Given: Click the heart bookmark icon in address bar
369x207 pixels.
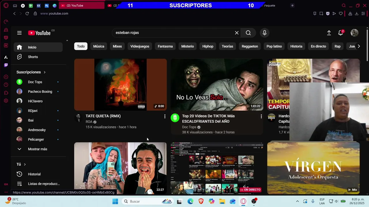Looking at the screenshot, I should 341,14.
